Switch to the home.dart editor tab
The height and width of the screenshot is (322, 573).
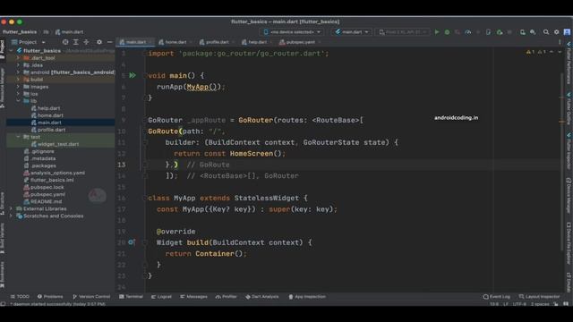pyautogui.click(x=175, y=42)
